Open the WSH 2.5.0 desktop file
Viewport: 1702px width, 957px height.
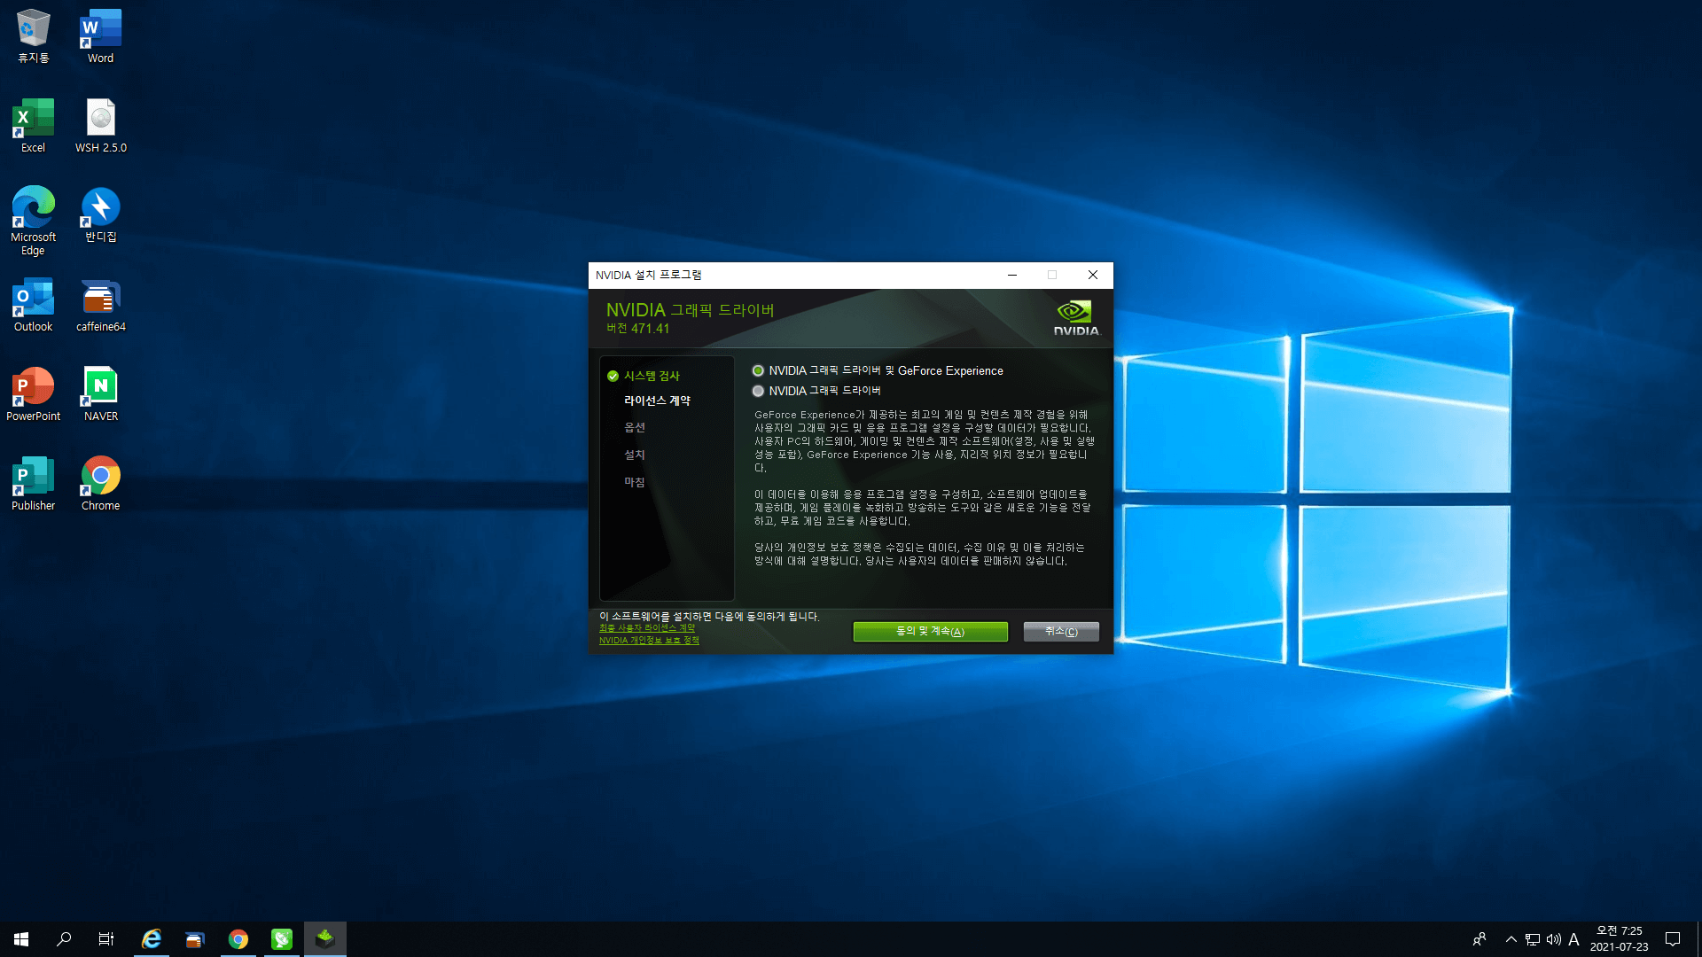pyautogui.click(x=100, y=126)
